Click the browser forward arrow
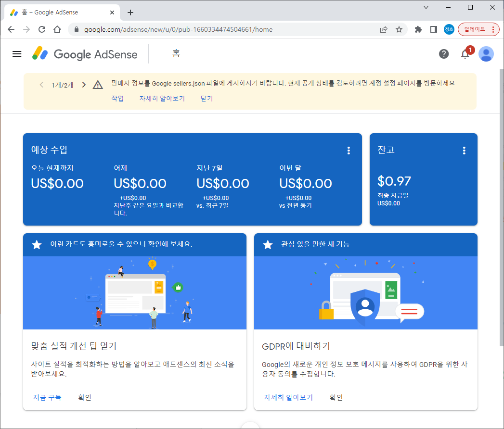 pos(26,29)
